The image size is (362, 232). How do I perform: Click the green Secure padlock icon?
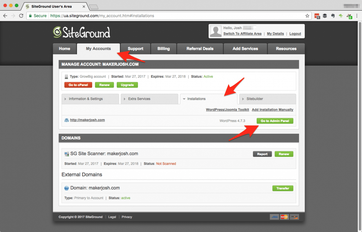(x=30, y=16)
